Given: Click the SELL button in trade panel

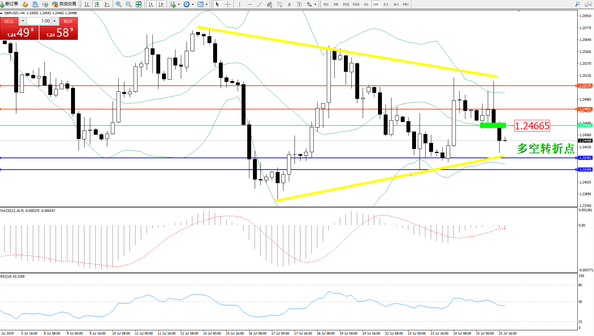Looking at the screenshot, I should tap(9, 21).
